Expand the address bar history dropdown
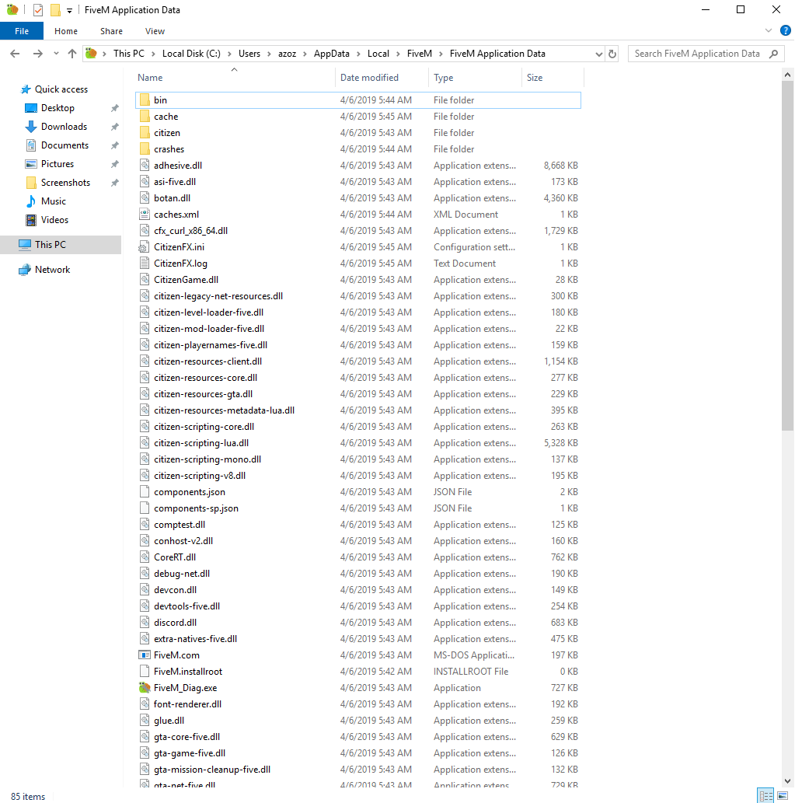795x803 pixels. tap(598, 54)
